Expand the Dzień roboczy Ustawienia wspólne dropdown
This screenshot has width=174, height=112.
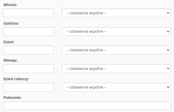pyautogui.click(x=116, y=87)
